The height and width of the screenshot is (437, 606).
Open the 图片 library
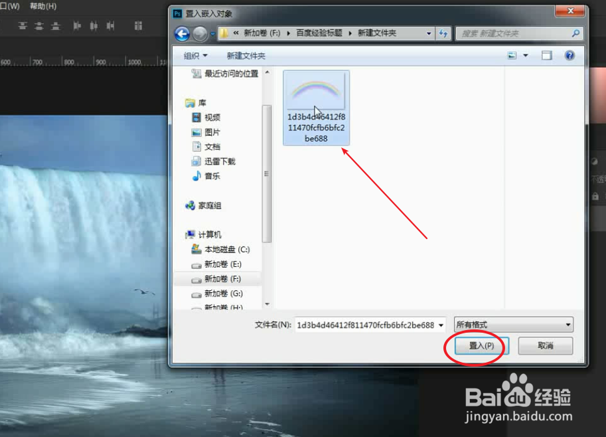pos(206,132)
